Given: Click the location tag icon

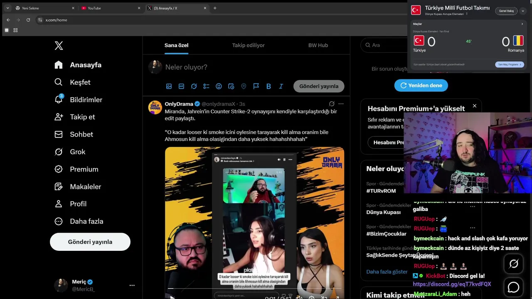Looking at the screenshot, I should 244,86.
